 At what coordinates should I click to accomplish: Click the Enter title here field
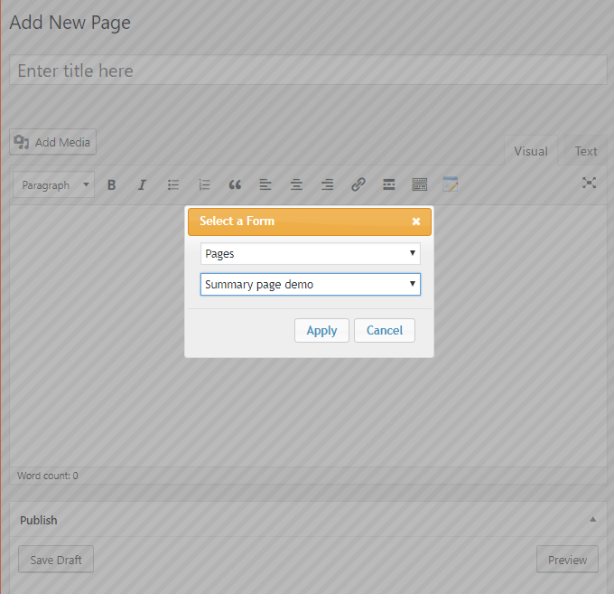[308, 71]
